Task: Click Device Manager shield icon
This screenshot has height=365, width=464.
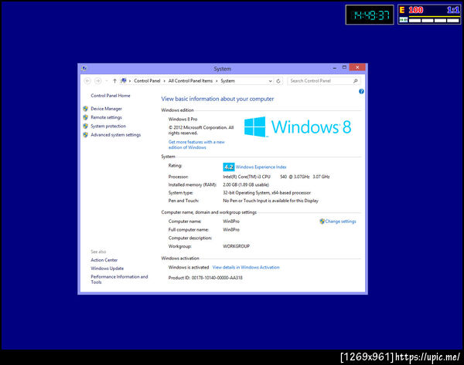Action: coord(86,109)
